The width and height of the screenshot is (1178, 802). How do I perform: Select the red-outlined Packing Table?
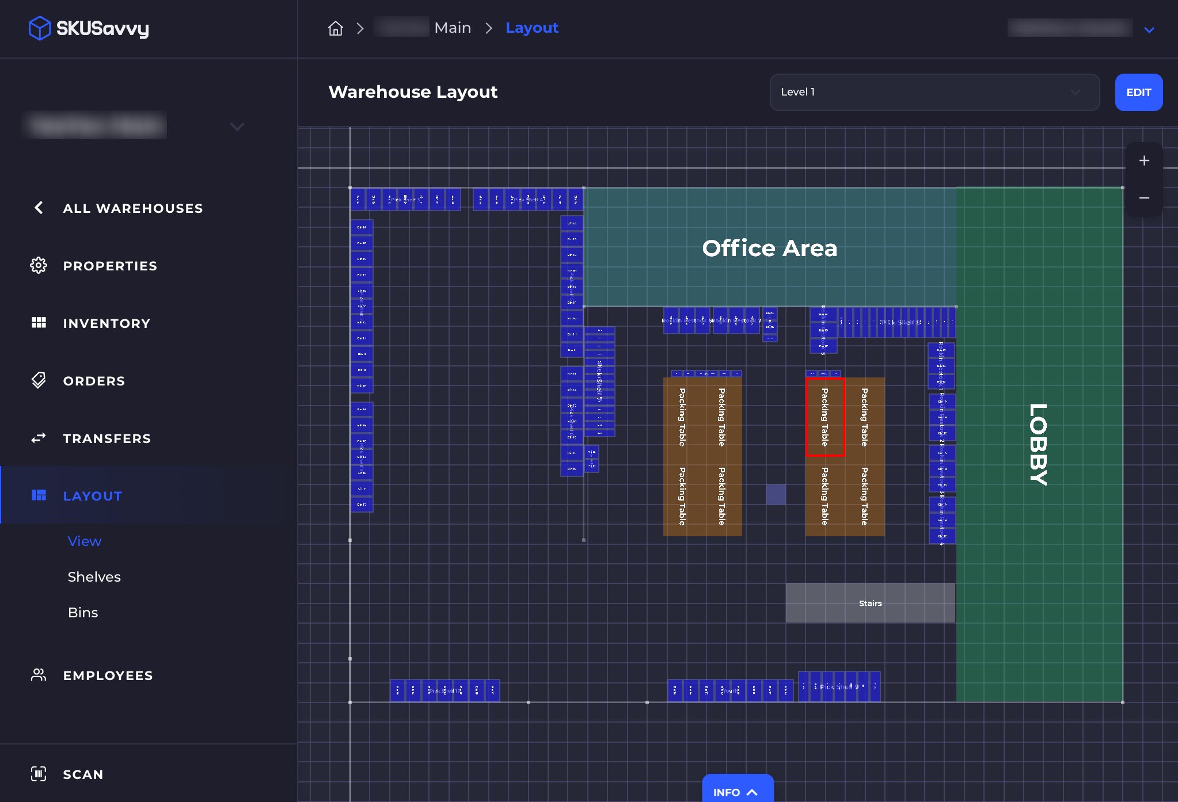(x=824, y=417)
